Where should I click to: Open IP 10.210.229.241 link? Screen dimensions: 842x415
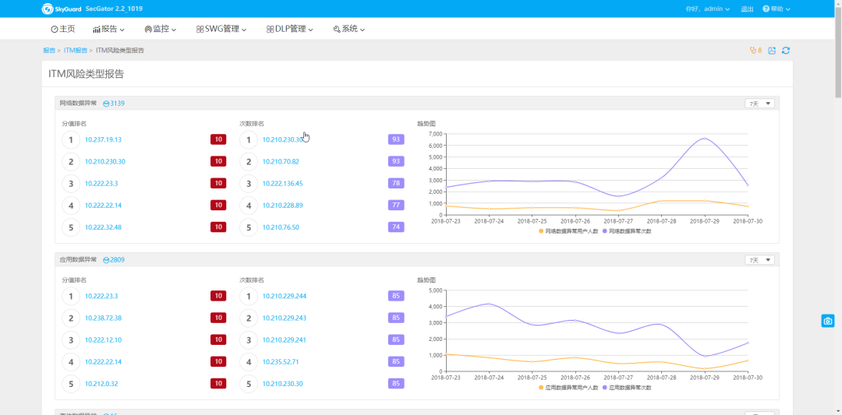point(285,340)
